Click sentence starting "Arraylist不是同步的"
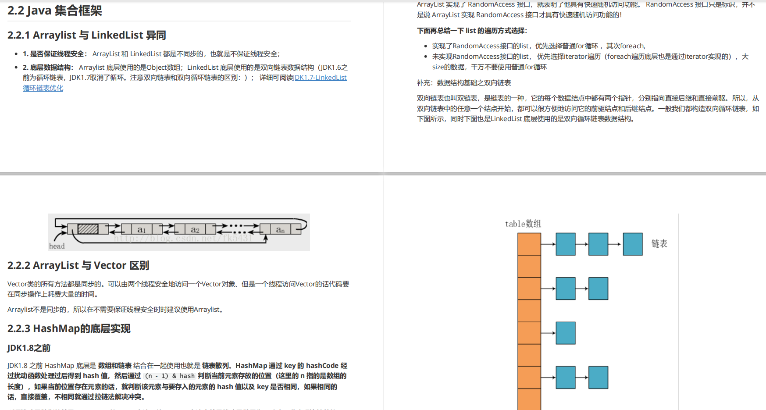Image resolution: width=766 pixels, height=410 pixels. point(117,310)
